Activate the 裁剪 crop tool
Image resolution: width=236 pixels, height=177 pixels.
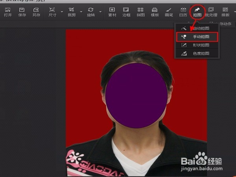pyautogui.click(x=72, y=12)
